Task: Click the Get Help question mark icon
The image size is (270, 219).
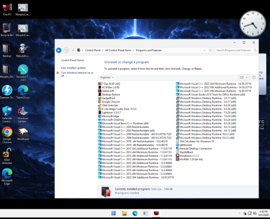Action: [x=254, y=78]
